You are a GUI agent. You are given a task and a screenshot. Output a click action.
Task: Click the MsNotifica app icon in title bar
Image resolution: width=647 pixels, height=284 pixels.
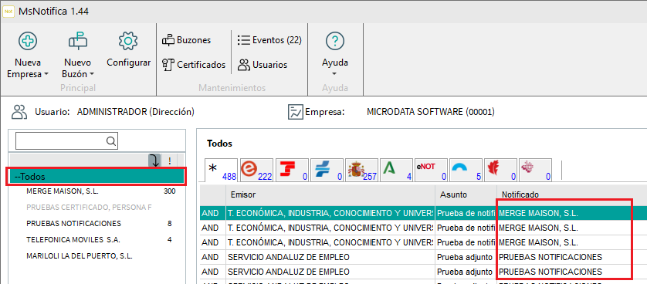(x=9, y=11)
